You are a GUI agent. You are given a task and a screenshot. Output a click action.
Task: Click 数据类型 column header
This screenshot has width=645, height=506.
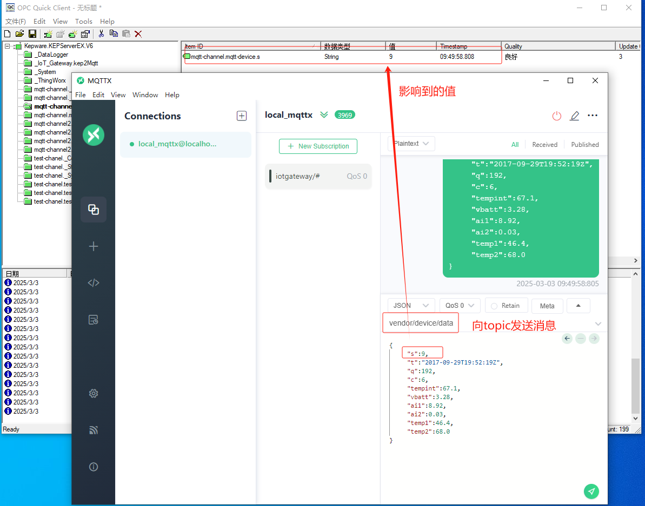coord(353,46)
